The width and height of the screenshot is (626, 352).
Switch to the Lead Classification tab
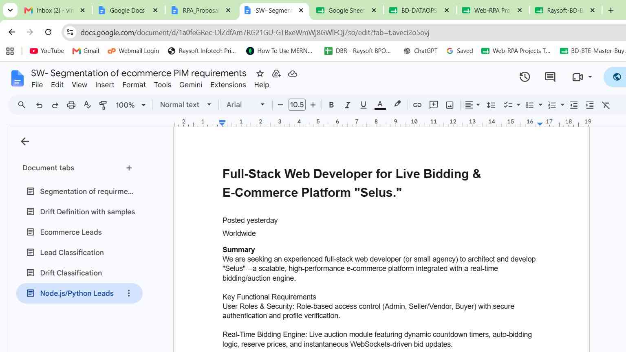point(72,253)
